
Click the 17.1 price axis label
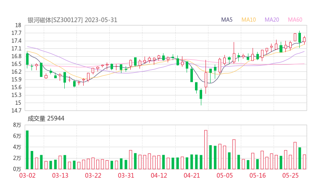click(16, 48)
